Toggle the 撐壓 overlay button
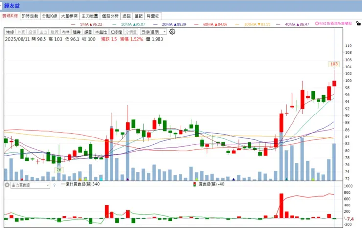 (x=88, y=32)
